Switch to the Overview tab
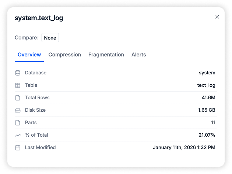Viewport: 232px width, 174px height. [29, 55]
